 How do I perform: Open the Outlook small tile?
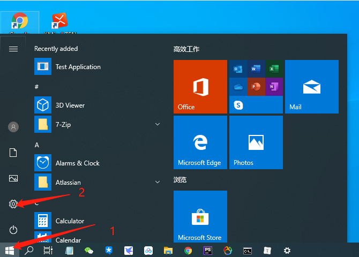238,69
